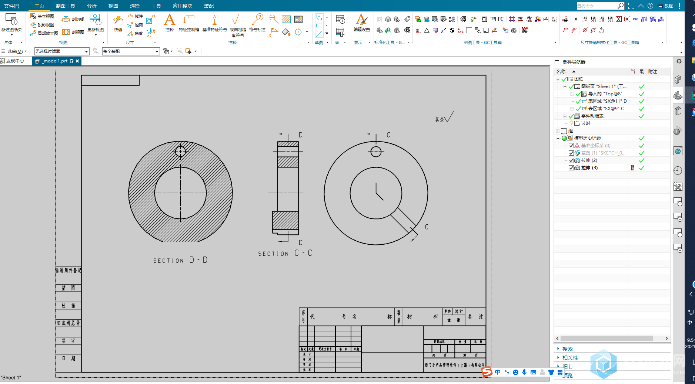Image resolution: width=695 pixels, height=384 pixels.
Task: Toggle the 部件导航器 panel header checkbox
Action: click(557, 62)
